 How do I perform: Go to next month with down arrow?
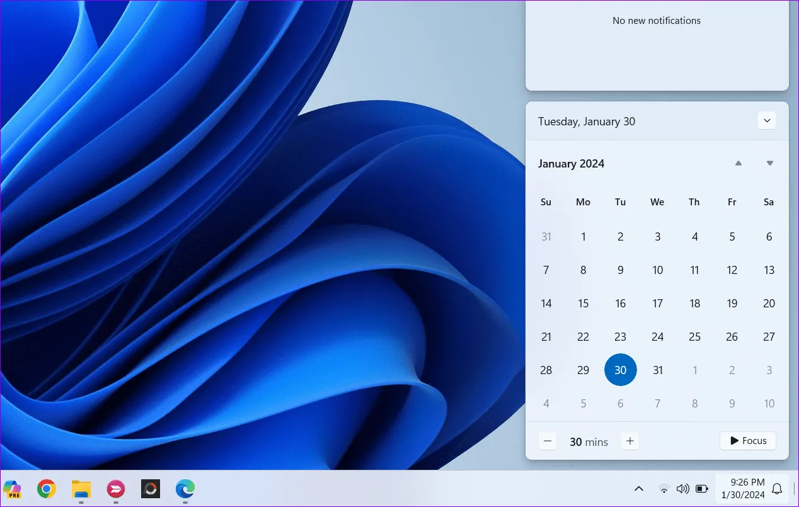click(769, 163)
